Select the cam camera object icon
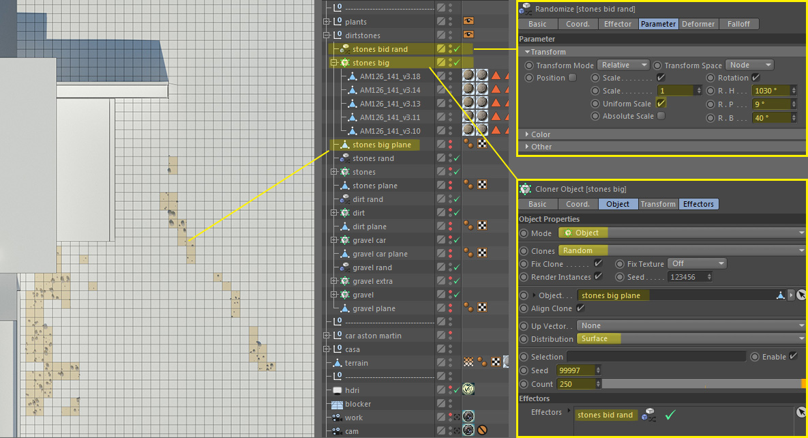The image size is (808, 438). click(x=337, y=431)
